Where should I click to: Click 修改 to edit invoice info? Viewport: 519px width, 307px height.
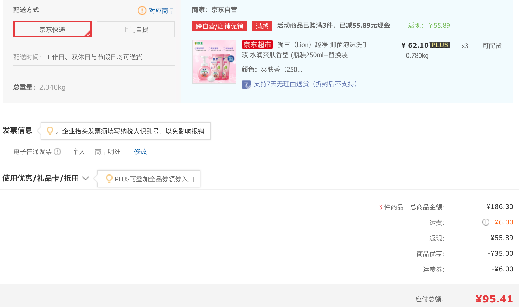point(141,152)
